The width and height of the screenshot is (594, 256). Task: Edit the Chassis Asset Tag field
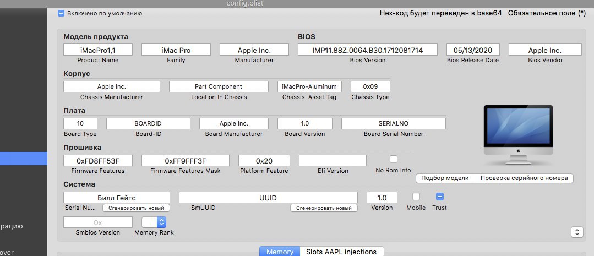point(309,87)
